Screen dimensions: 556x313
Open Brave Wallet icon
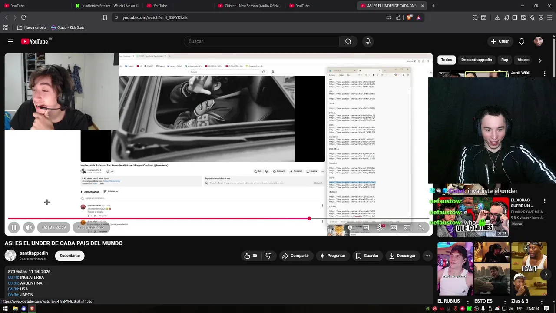tap(523, 17)
